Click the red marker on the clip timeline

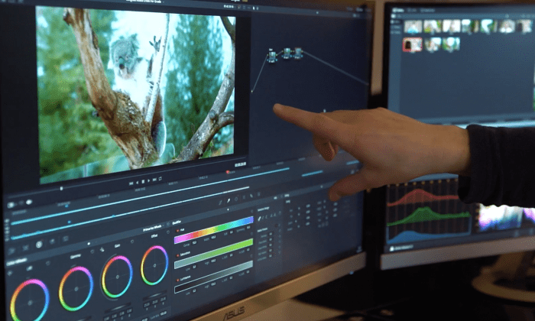point(228,172)
